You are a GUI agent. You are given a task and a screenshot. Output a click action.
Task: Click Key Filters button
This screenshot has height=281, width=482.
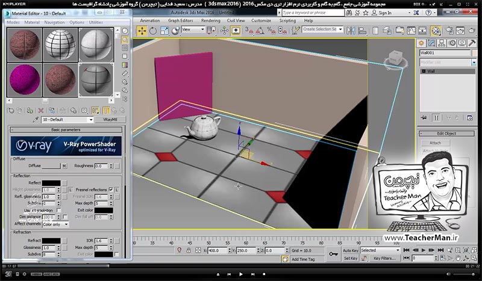click(x=384, y=258)
